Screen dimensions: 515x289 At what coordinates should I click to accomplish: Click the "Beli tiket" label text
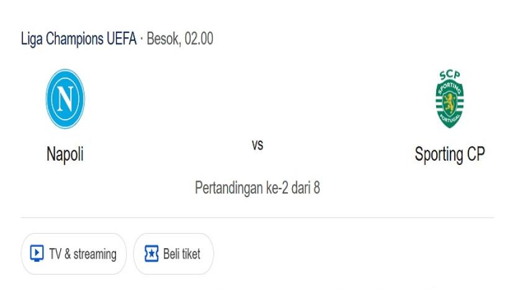(182, 254)
